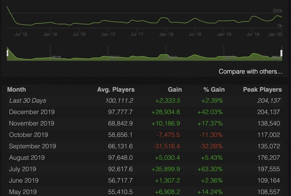This screenshot has width=291, height=196.
Task: Click the -32.28% gain value
Action: coord(211,146)
